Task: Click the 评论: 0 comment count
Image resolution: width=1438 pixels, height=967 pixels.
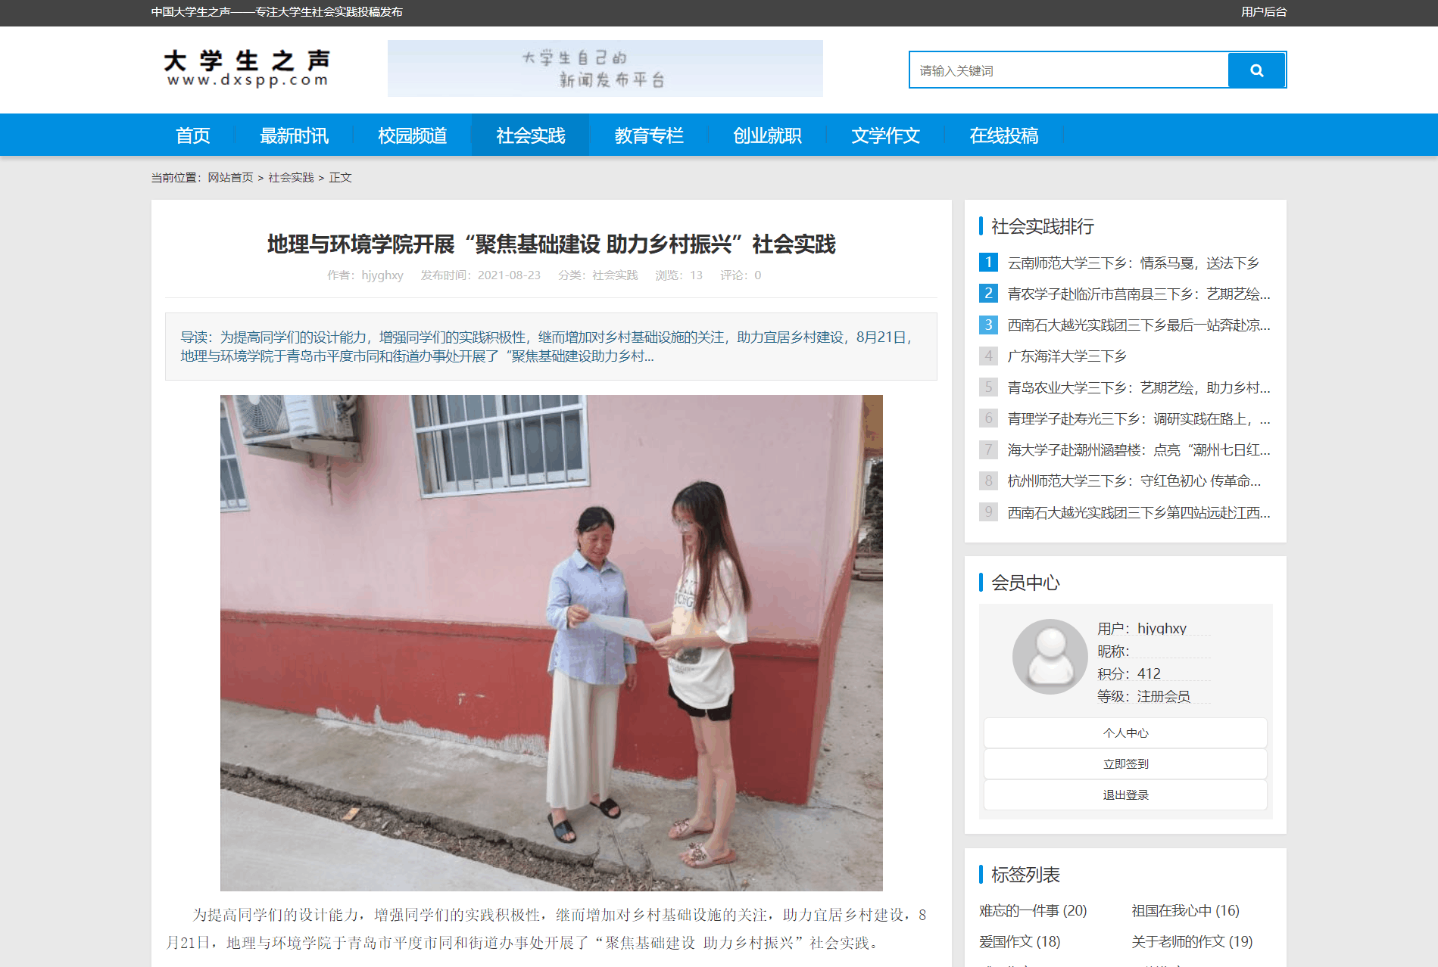Action: coord(741,275)
